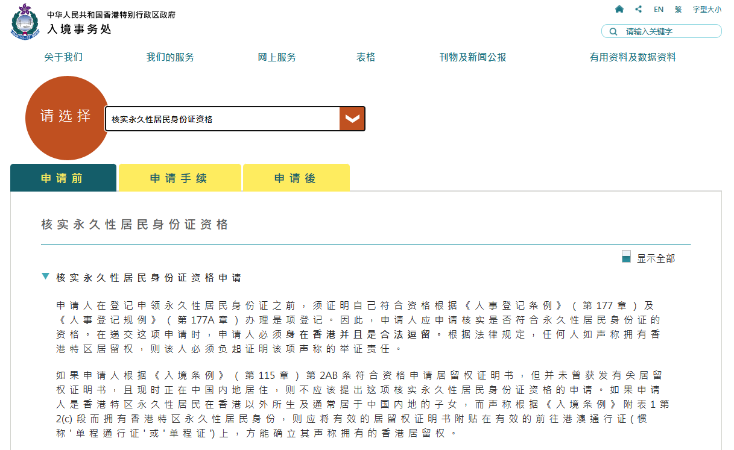Collapse the 核实永久性居民身份证资格申请 section
Image resolution: width=734 pixels, height=450 pixels.
point(46,277)
